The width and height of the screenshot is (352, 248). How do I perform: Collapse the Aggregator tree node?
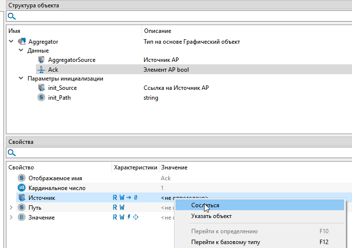click(x=11, y=42)
